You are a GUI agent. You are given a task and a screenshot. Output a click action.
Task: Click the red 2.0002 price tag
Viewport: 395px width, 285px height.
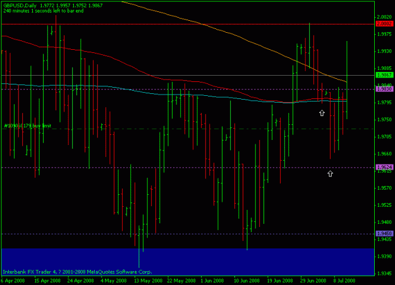click(x=384, y=23)
